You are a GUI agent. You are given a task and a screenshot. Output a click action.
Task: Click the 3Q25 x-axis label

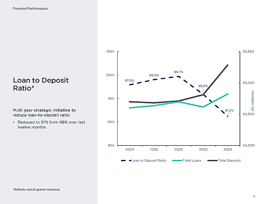coord(203,149)
